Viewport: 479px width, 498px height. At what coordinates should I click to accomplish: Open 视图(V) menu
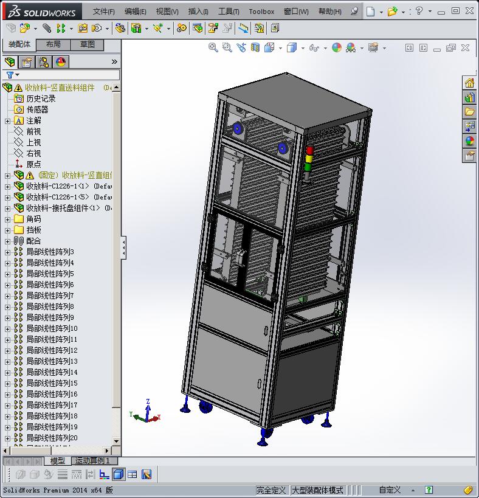pos(167,12)
